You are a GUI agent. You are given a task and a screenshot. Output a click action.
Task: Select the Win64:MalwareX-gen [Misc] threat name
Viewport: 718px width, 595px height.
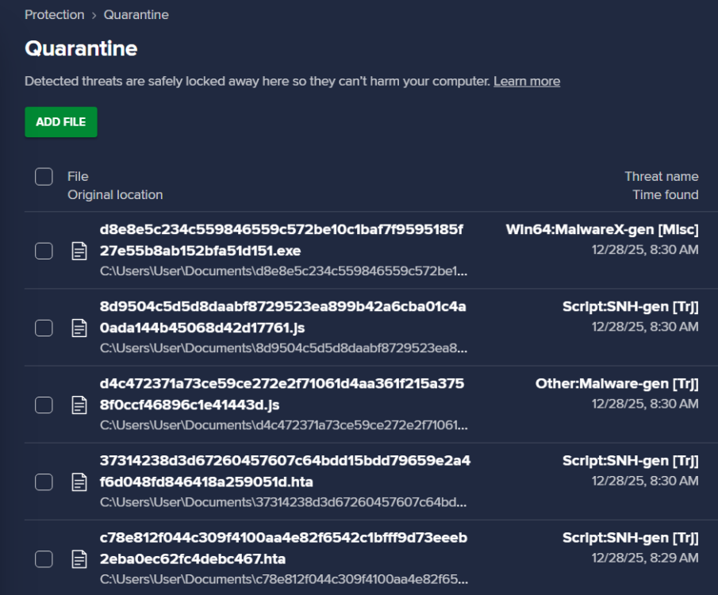point(602,229)
